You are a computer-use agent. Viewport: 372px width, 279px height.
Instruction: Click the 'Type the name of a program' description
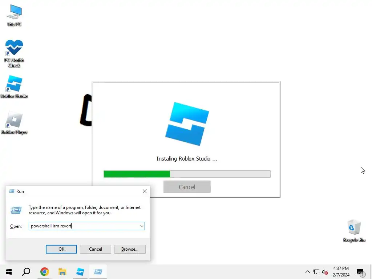point(85,210)
